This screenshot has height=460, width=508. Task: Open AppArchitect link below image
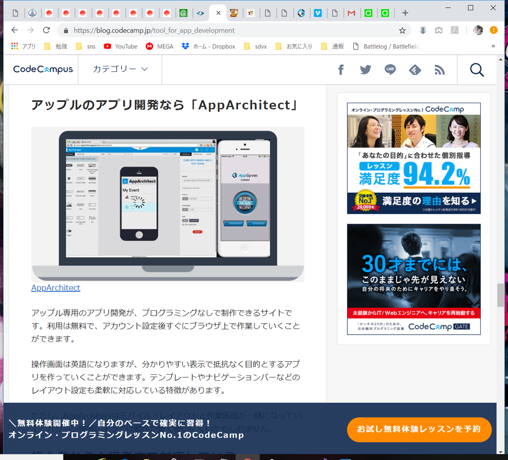pos(56,288)
